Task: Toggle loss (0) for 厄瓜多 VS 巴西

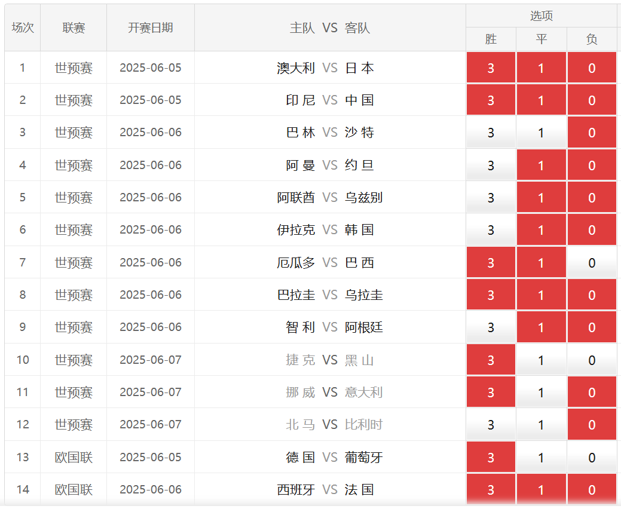Action: point(591,263)
